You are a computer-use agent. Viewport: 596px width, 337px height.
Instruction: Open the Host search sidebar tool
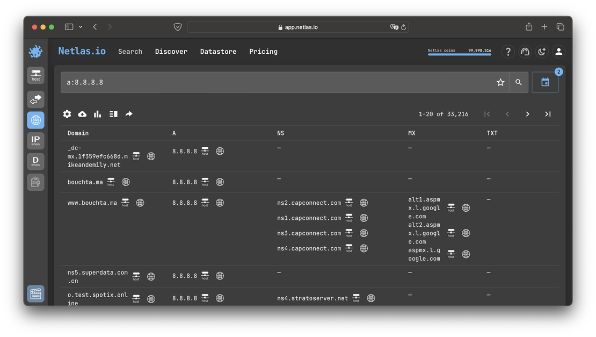tap(35, 75)
